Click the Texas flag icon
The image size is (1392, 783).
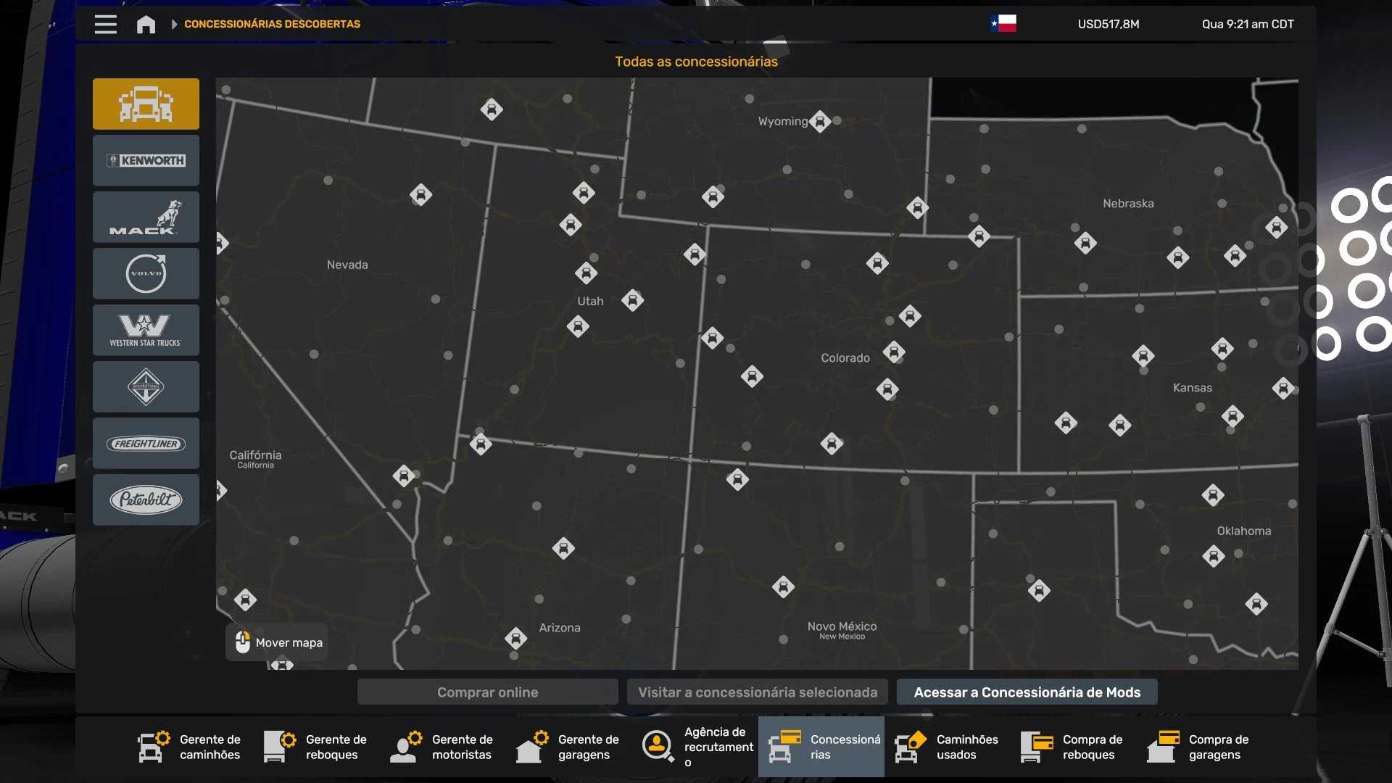(1003, 24)
